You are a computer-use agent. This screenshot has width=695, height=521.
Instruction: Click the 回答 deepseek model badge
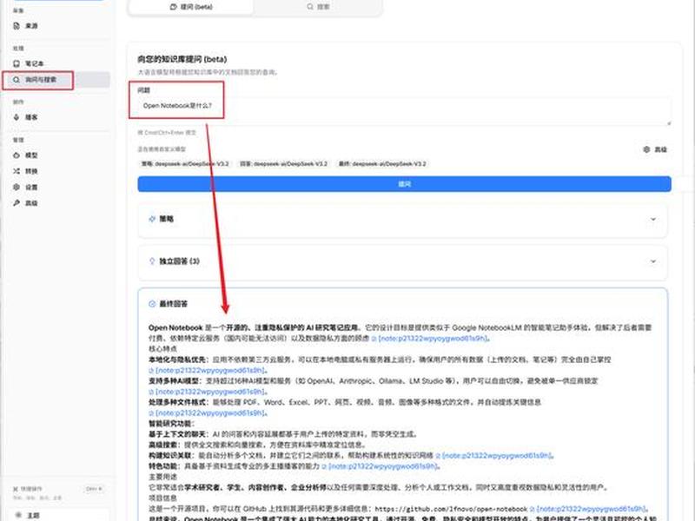284,163
